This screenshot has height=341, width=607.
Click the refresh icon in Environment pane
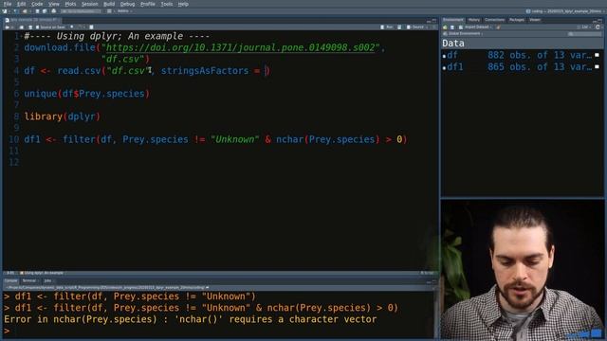click(598, 27)
